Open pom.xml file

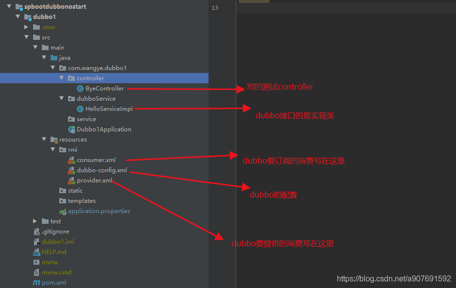click(54, 283)
